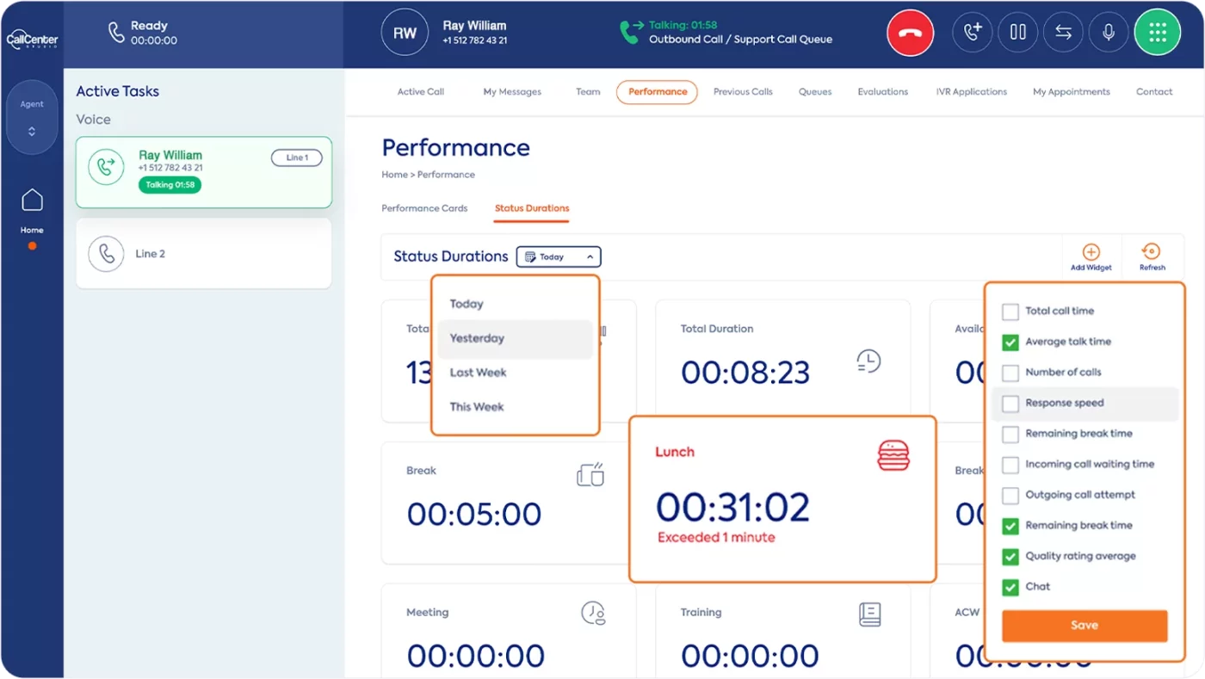This screenshot has height=679, width=1205.
Task: Click the transfer call arrows icon
Action: [1063, 33]
